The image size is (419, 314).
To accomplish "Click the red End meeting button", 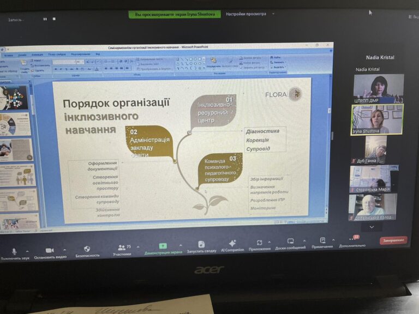I will tap(393, 240).
